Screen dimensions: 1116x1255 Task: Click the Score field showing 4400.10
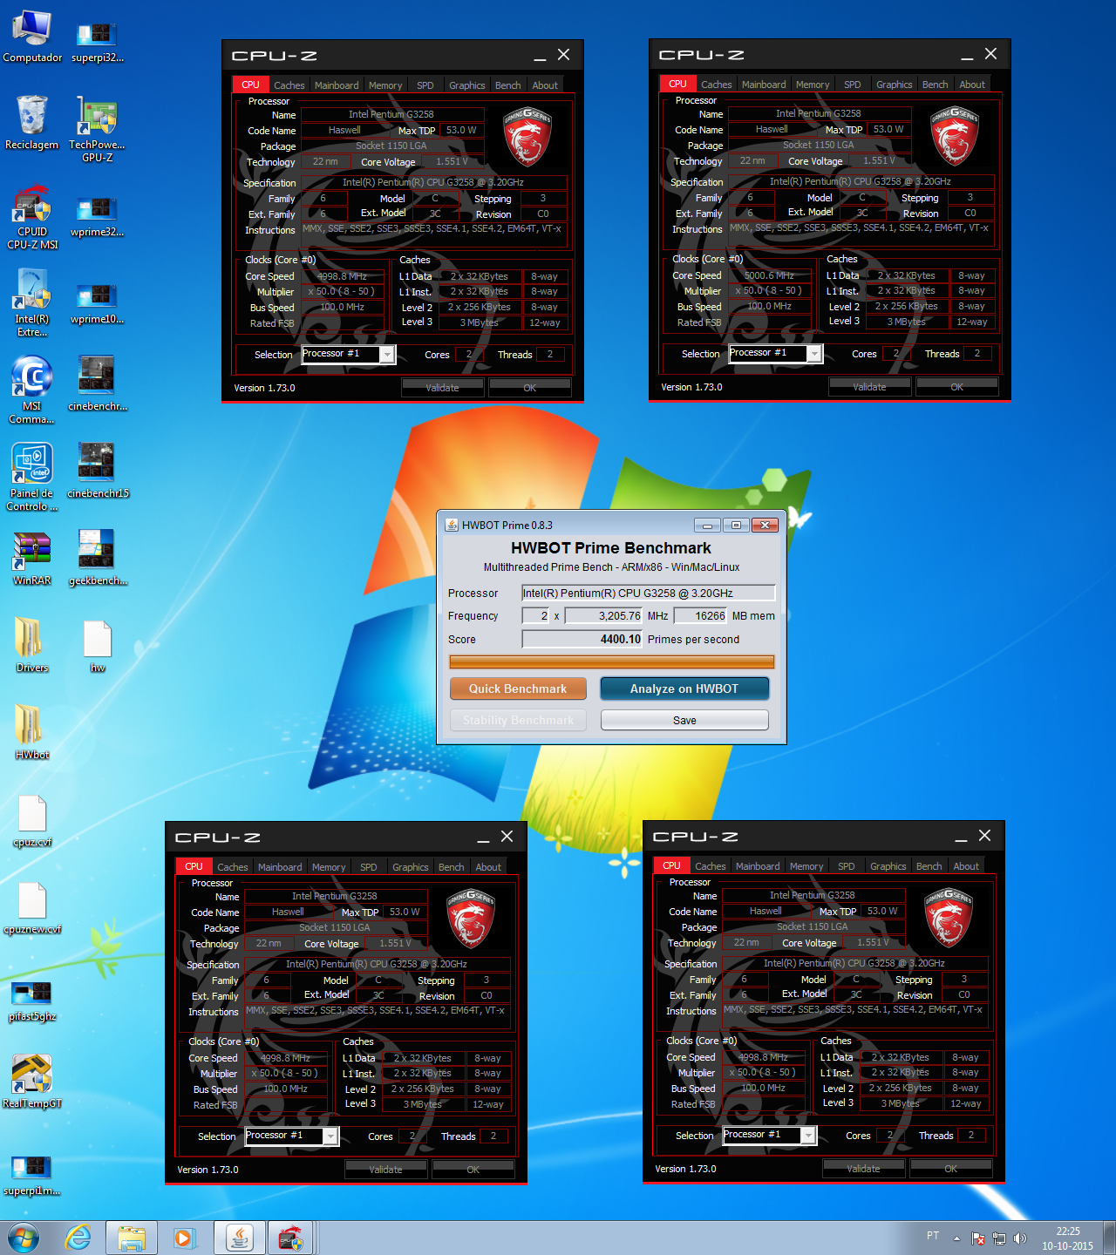click(582, 639)
